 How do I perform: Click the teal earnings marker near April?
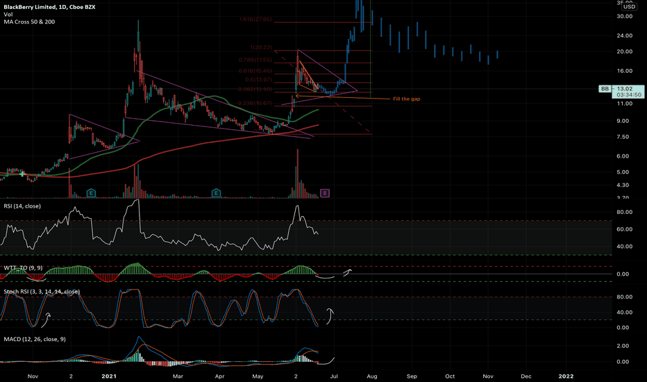pyautogui.click(x=216, y=193)
